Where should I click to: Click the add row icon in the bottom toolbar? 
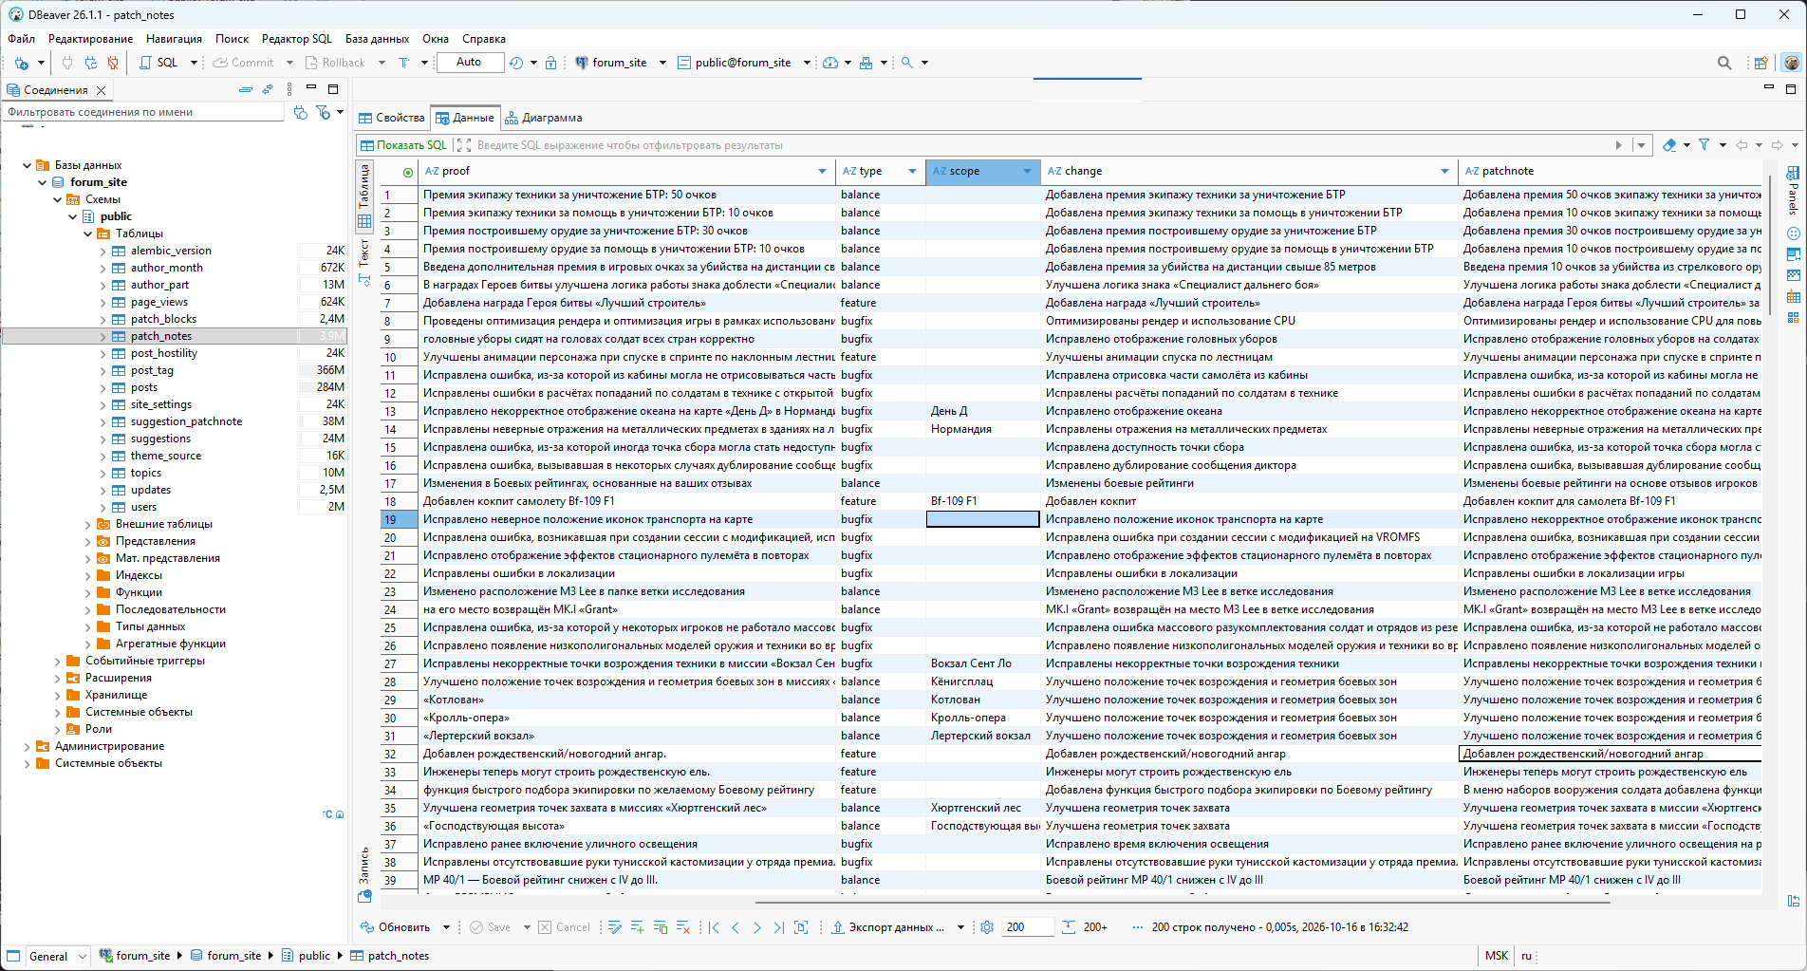click(x=637, y=927)
